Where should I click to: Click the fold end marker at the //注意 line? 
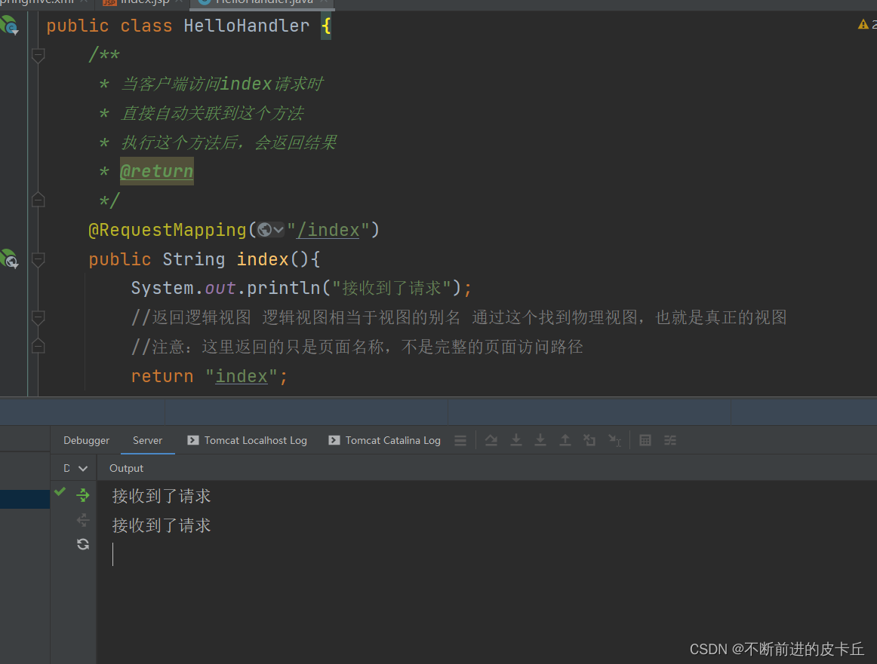pyautogui.click(x=38, y=346)
